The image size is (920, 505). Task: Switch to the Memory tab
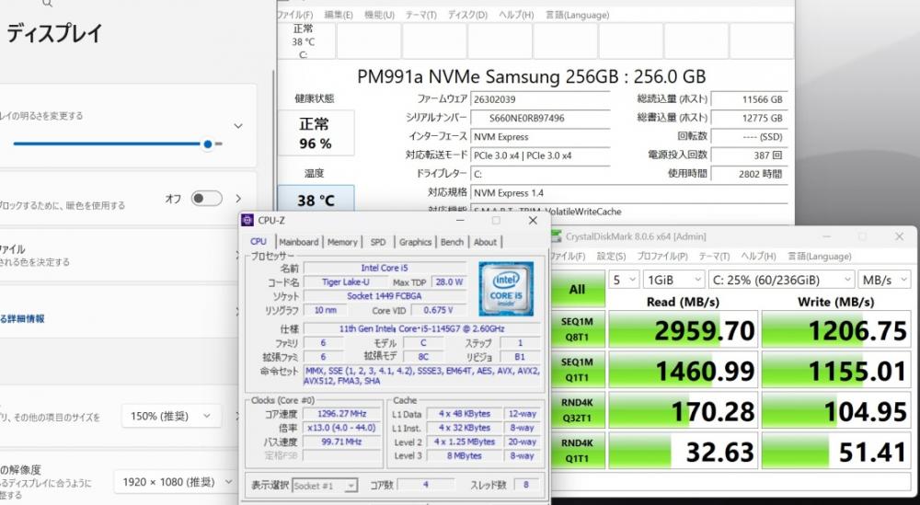coord(342,242)
